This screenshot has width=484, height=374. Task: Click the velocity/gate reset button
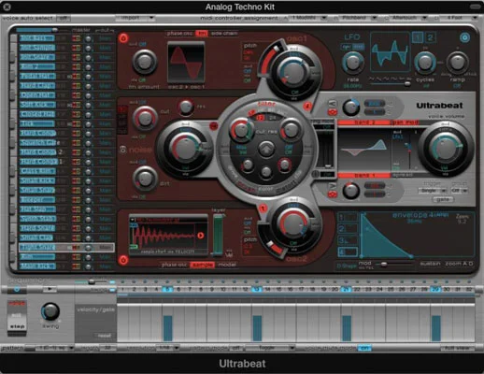pos(104,336)
